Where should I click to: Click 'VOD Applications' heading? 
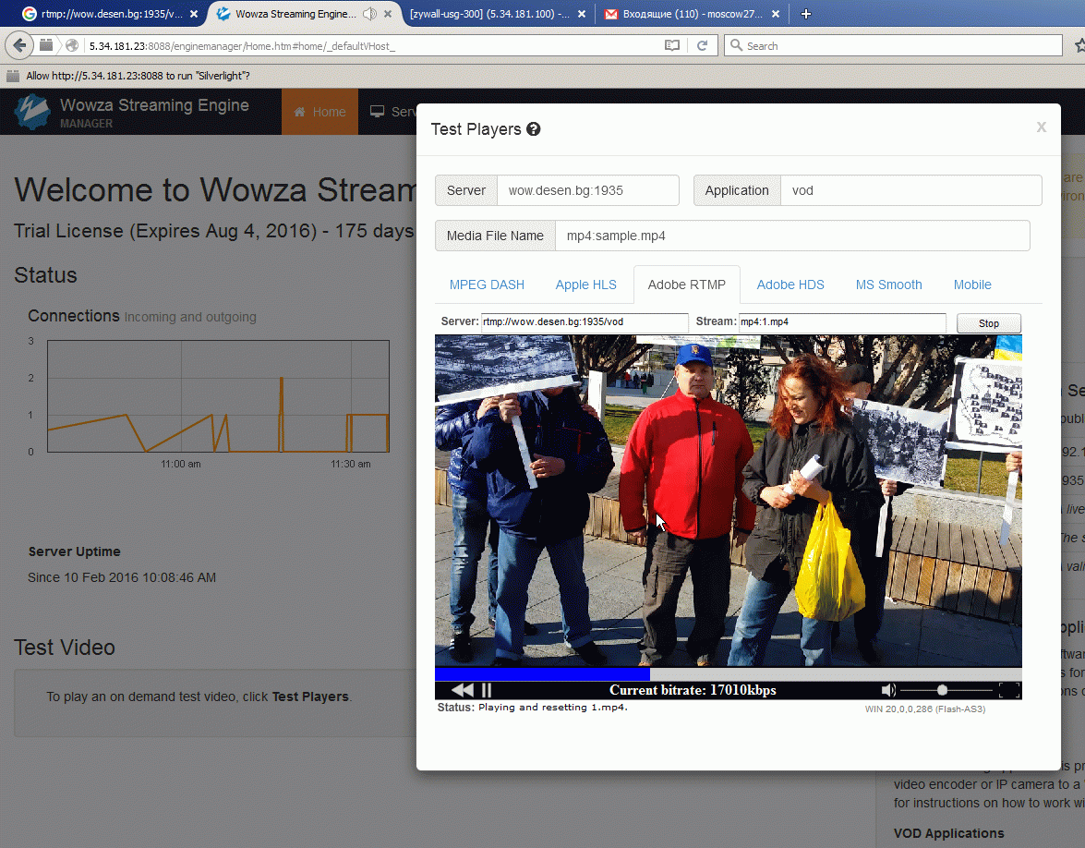click(x=948, y=833)
